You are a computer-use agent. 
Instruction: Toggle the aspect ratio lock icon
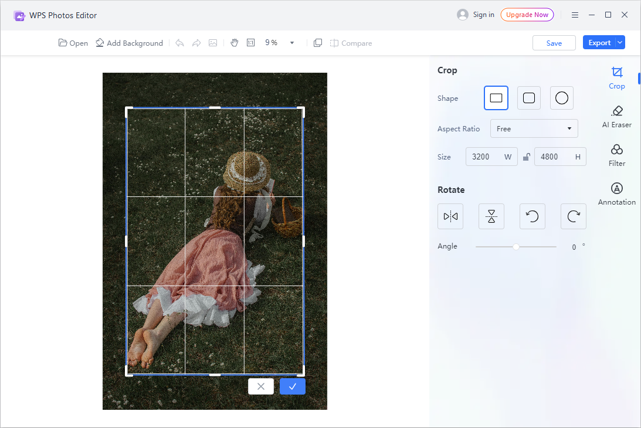[526, 157]
